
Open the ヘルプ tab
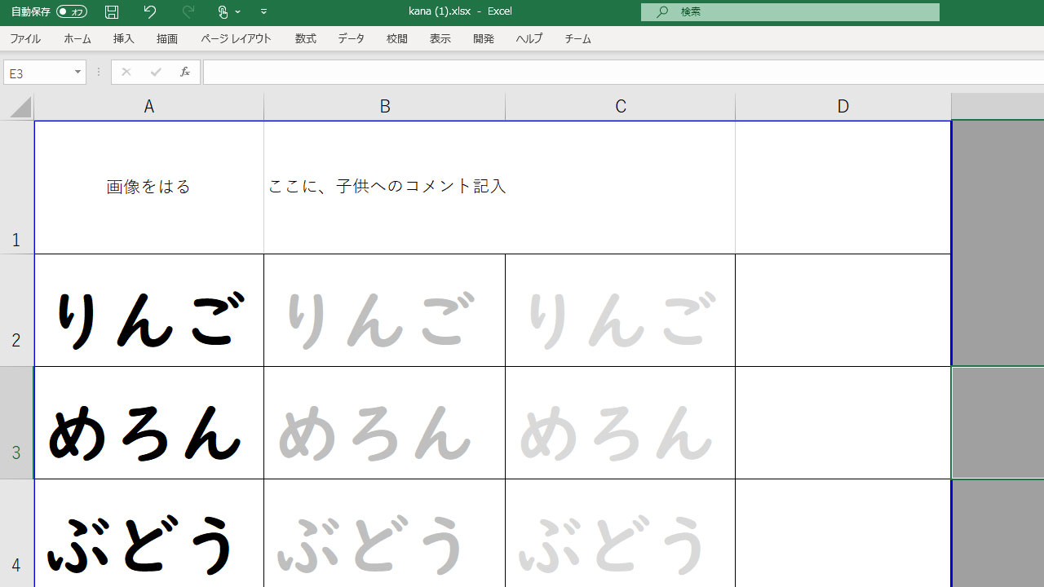[529, 38]
